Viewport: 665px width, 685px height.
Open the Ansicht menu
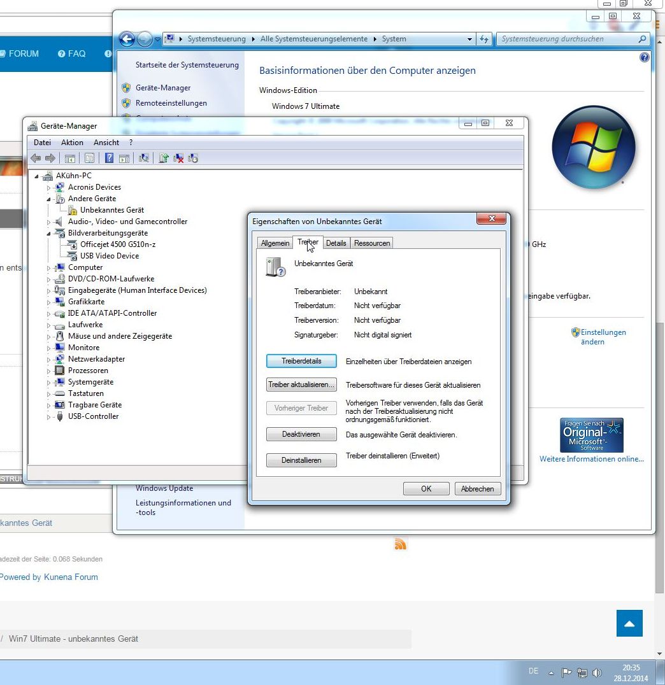pos(106,143)
